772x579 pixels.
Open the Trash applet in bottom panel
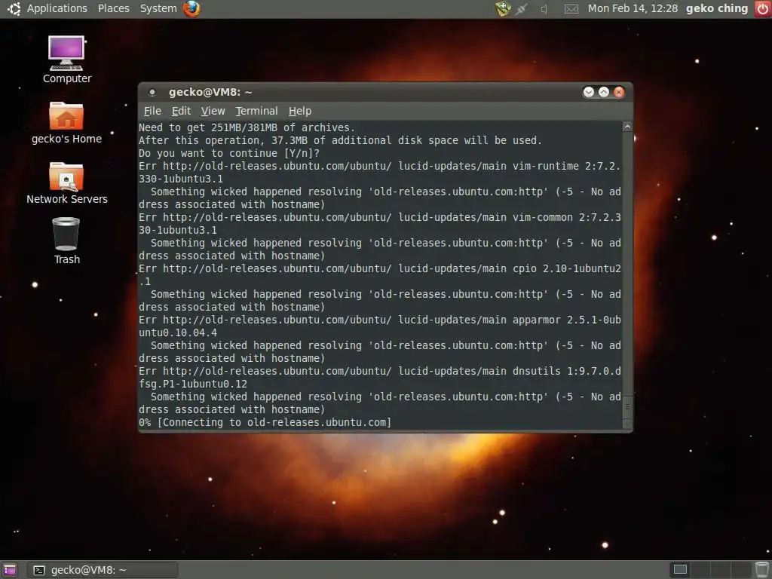pos(762,570)
